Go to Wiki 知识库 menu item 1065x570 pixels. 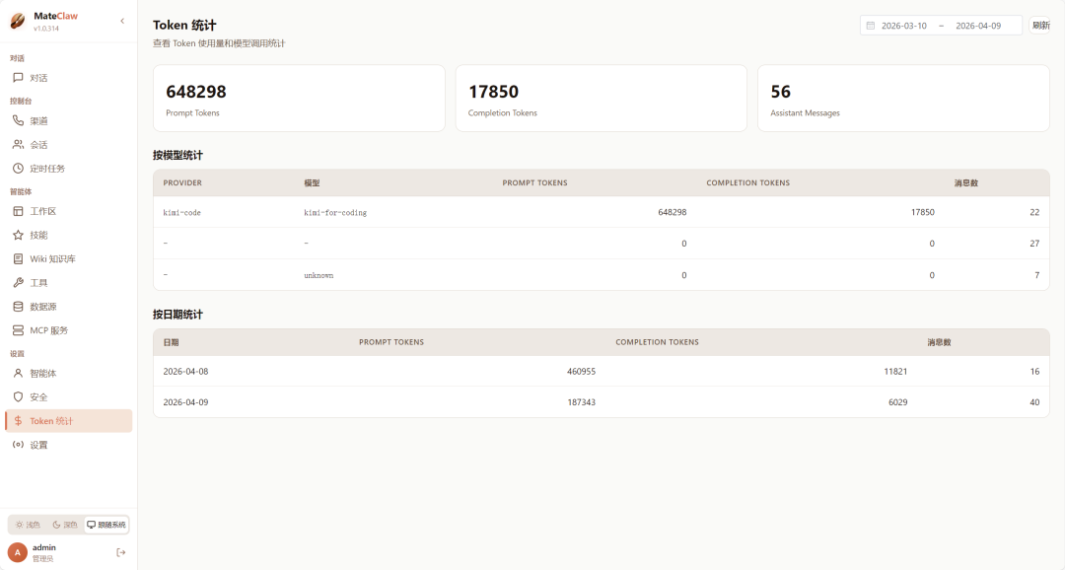[52, 259]
